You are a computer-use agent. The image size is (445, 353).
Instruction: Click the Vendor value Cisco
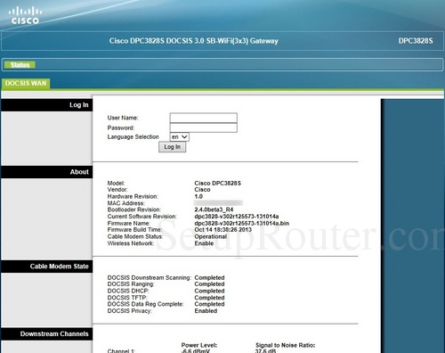202,190
